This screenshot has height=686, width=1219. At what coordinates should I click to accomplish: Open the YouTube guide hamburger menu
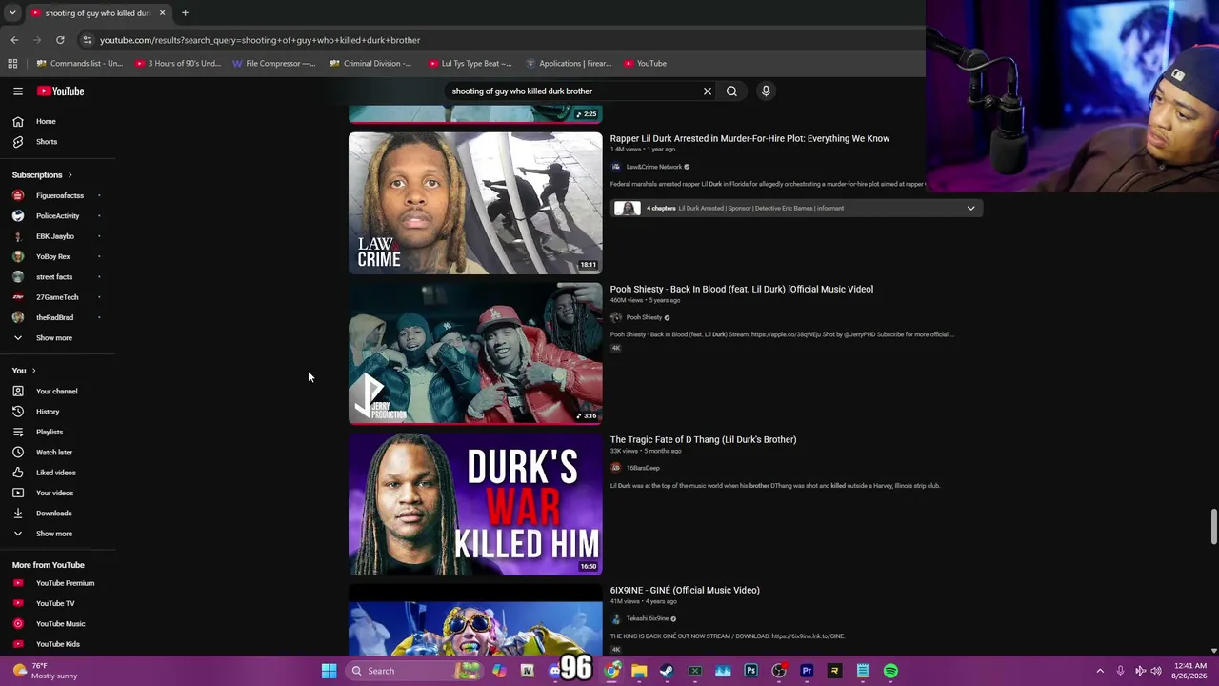click(x=18, y=91)
